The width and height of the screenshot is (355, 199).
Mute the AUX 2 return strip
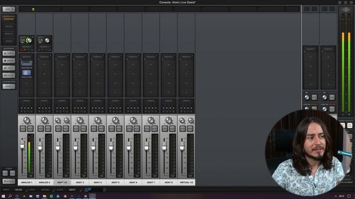click(332, 97)
